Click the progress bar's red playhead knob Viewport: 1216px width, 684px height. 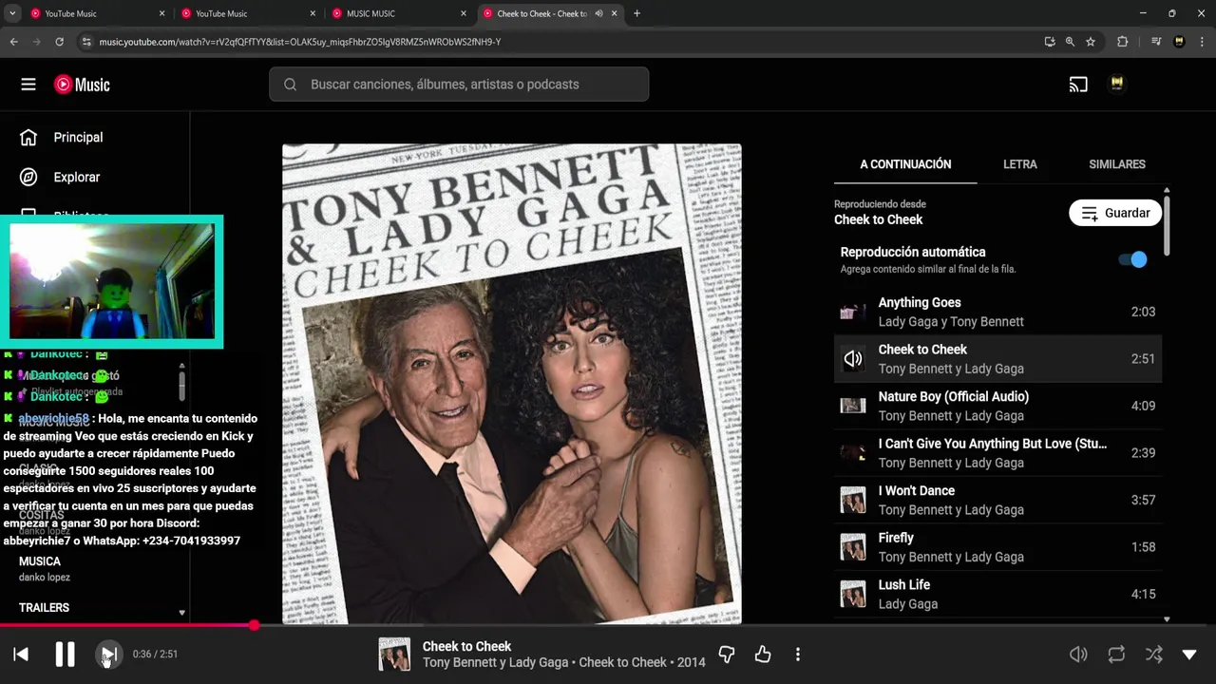[x=255, y=625]
